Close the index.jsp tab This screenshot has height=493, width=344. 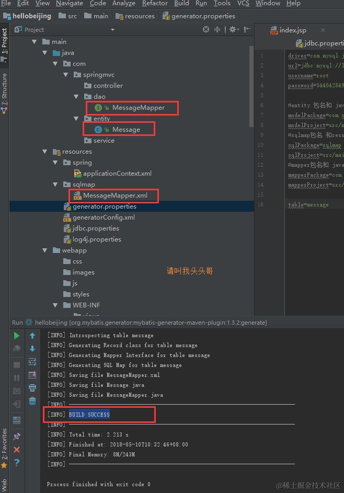coord(323,30)
